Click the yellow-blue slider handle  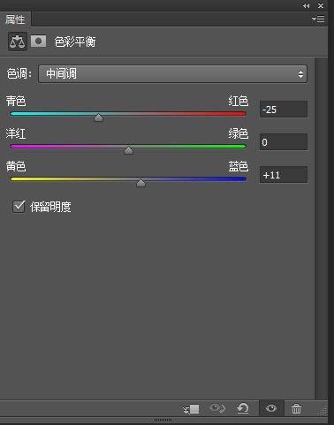pos(140,183)
